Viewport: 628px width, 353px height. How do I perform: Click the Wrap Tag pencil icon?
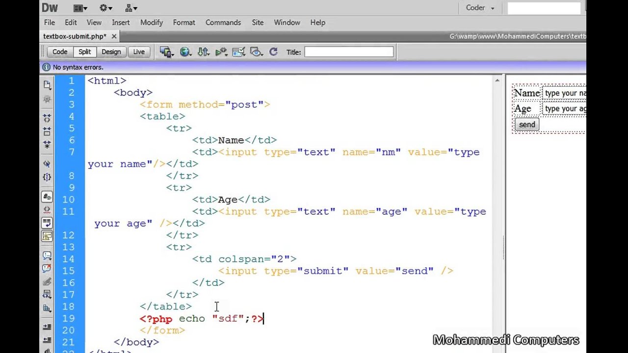point(47,282)
